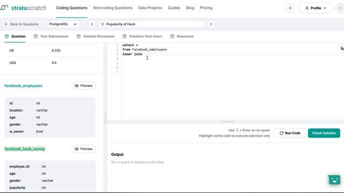
Task: Open the Popularity of Hack question list
Action: [x=152, y=24]
